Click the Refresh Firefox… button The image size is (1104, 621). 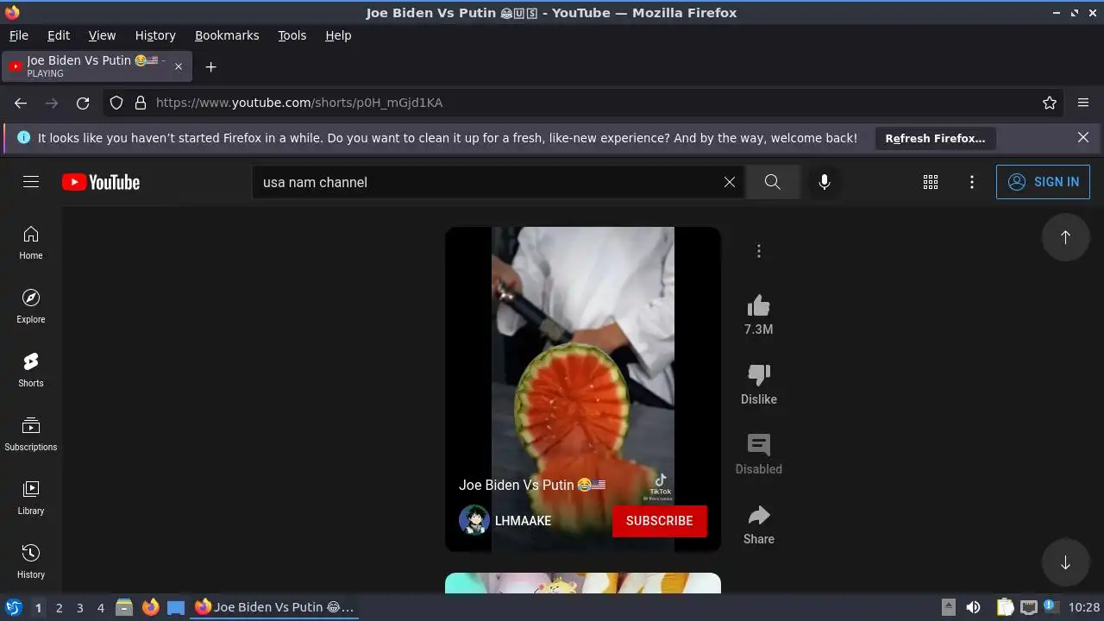[x=935, y=138]
